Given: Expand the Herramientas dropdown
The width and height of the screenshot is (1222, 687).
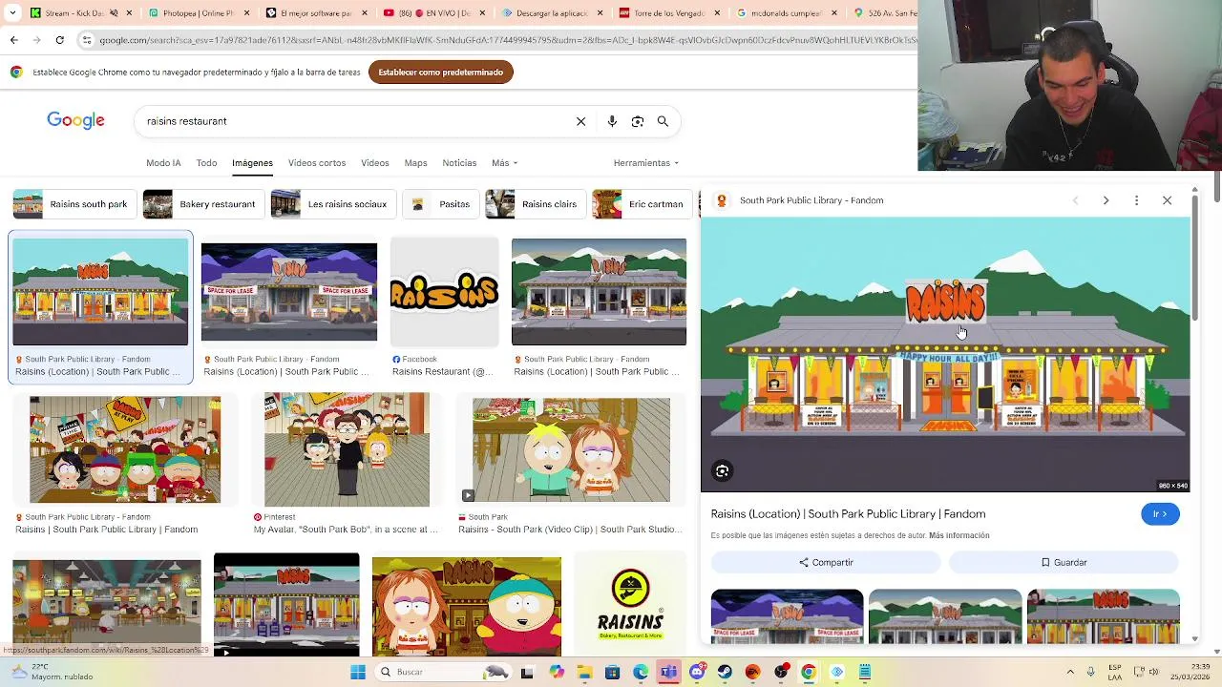Looking at the screenshot, I should 646,163.
